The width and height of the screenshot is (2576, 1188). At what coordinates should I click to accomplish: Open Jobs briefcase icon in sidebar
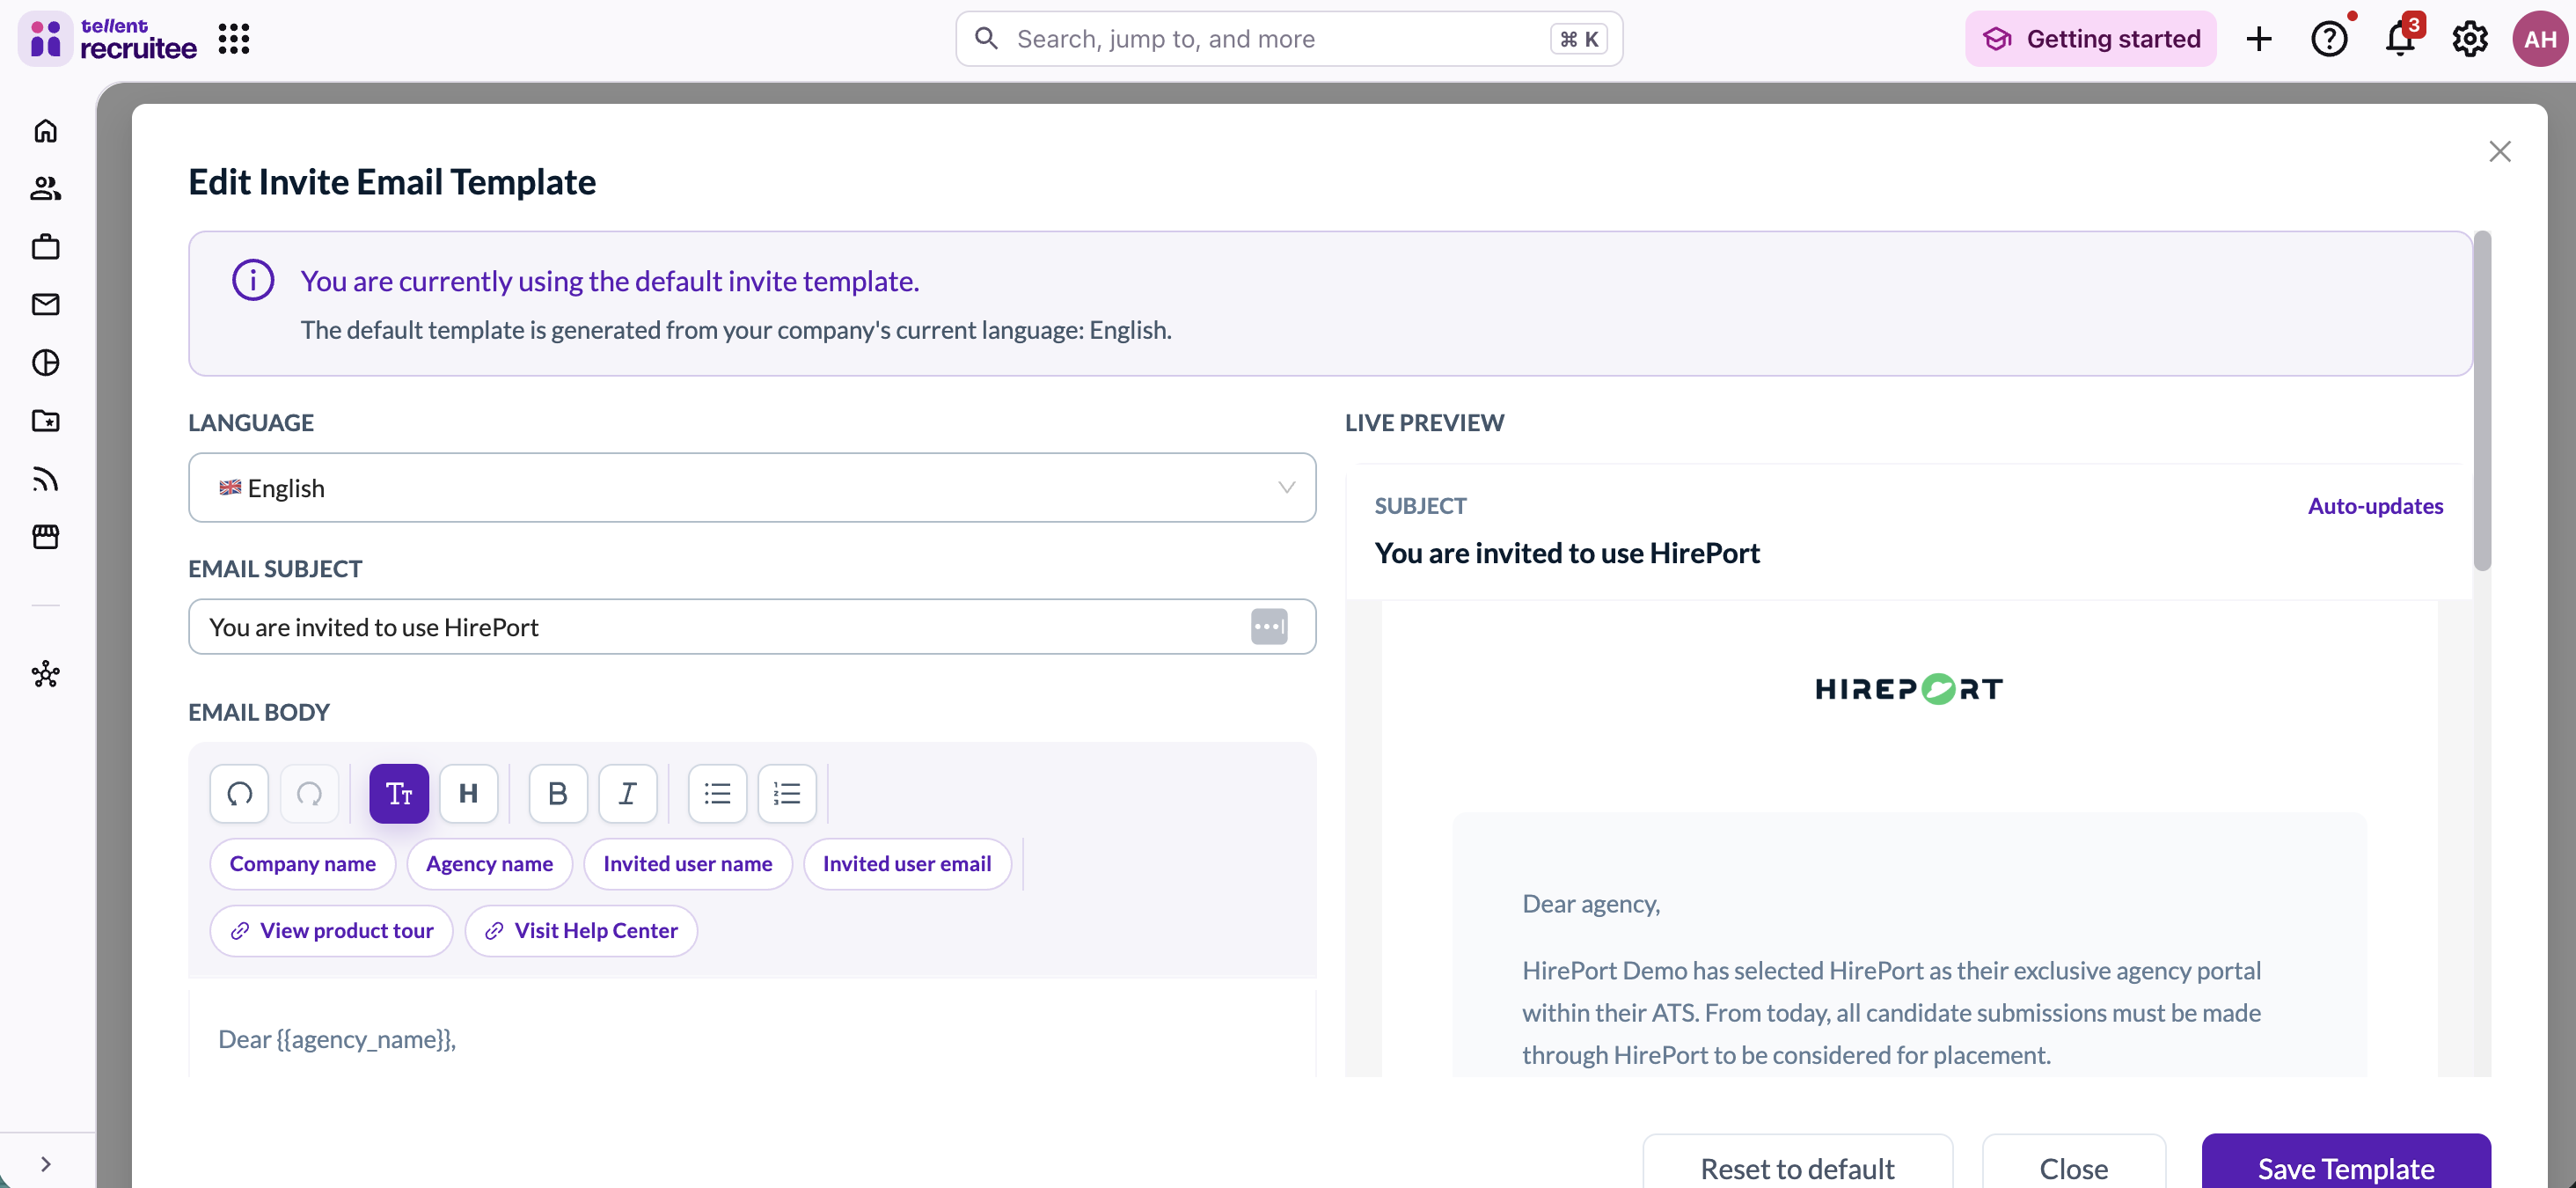pyautogui.click(x=46, y=247)
